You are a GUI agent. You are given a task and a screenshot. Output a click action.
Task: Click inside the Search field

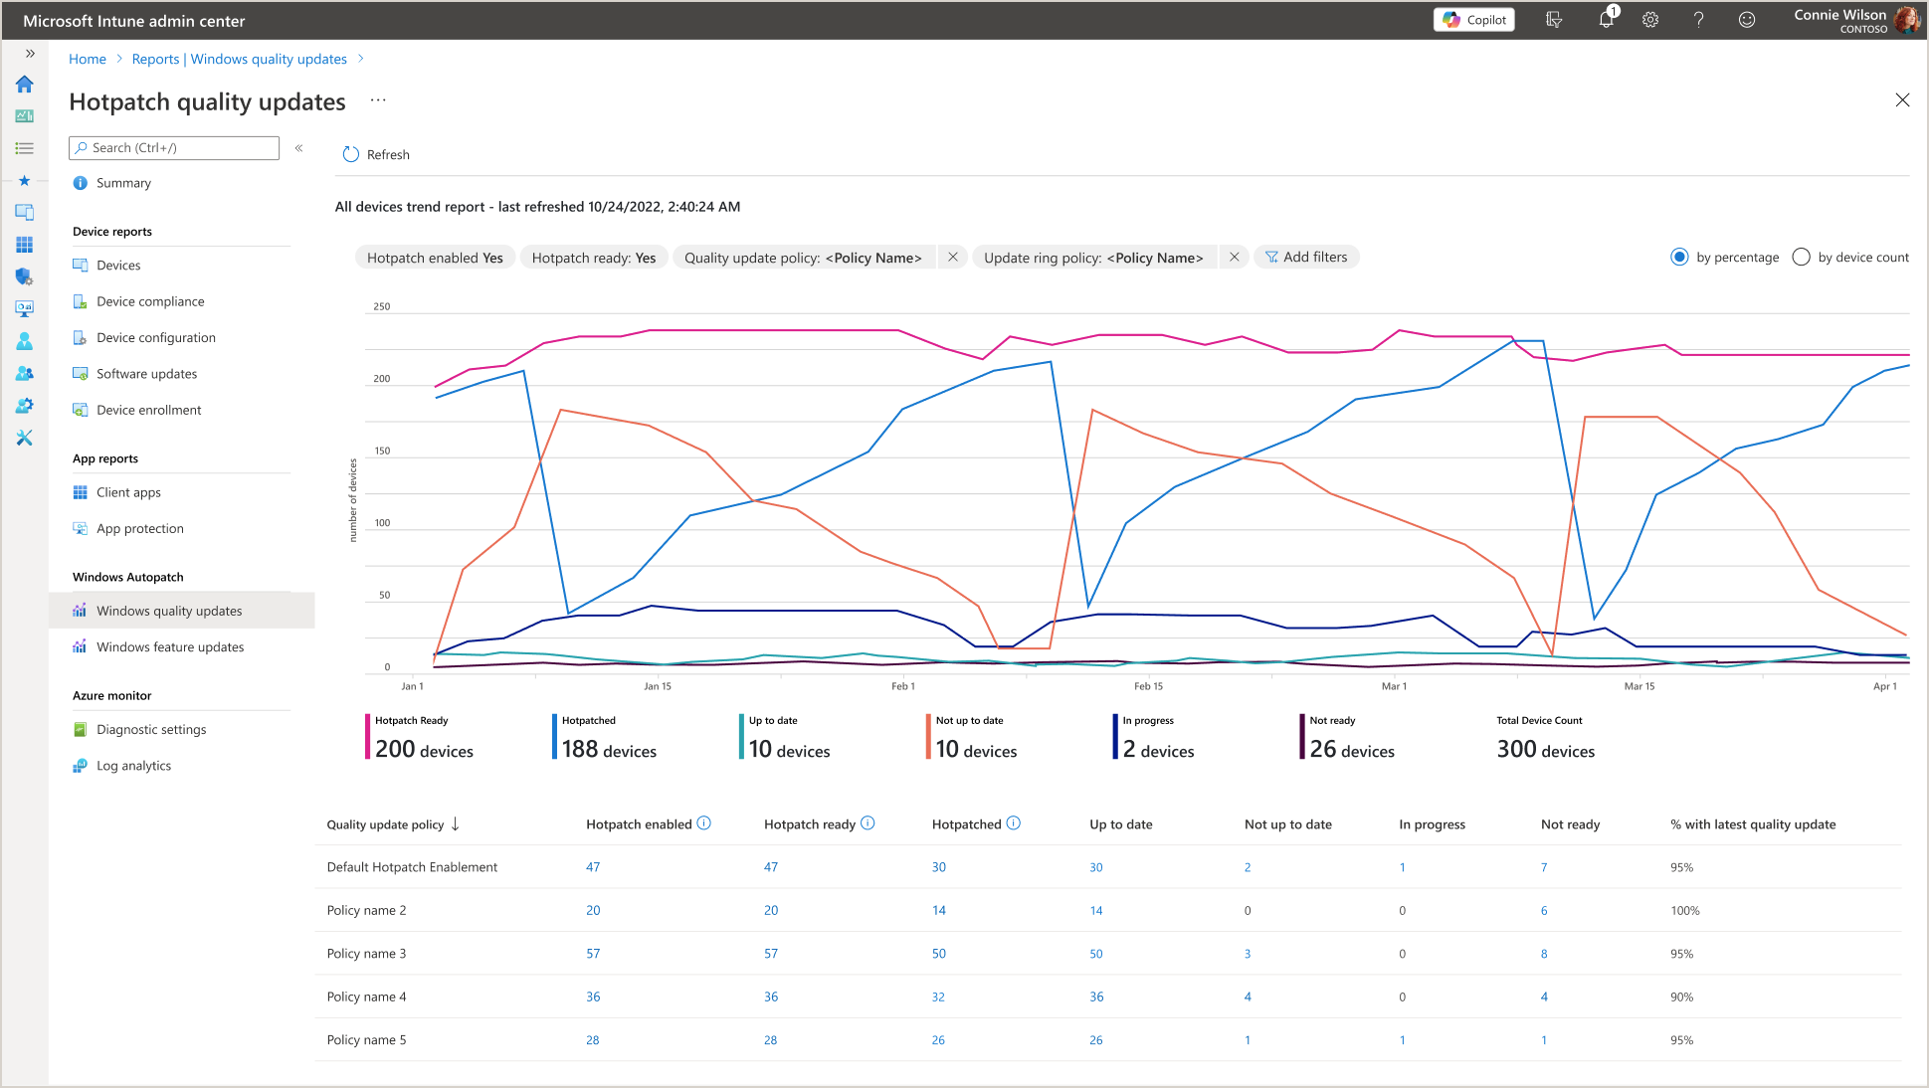tap(174, 147)
